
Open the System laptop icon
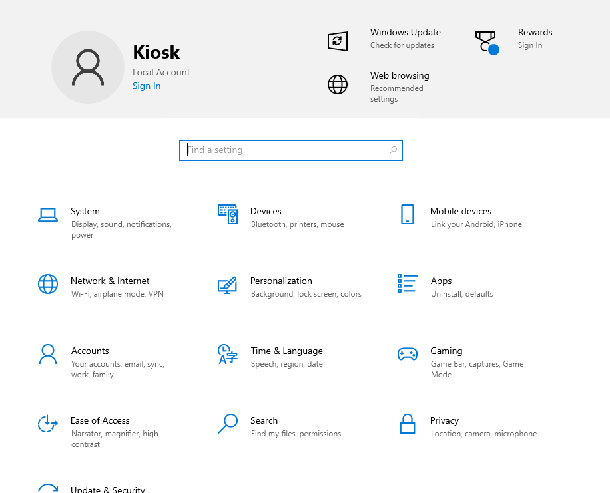[x=48, y=214]
